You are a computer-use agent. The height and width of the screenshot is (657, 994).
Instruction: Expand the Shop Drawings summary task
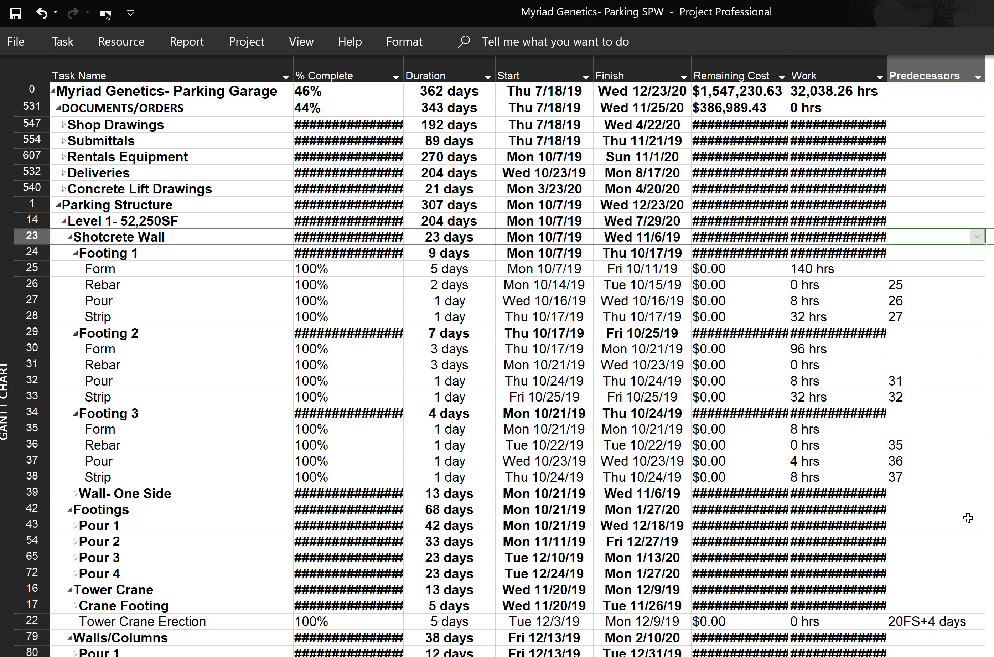pyautogui.click(x=64, y=125)
